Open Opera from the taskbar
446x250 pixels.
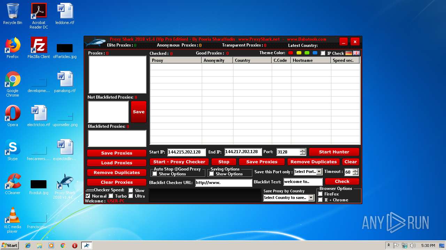click(75, 245)
